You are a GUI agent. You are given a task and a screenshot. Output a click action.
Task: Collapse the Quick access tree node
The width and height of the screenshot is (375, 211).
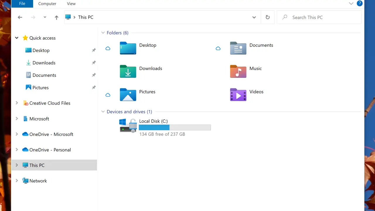(x=17, y=38)
